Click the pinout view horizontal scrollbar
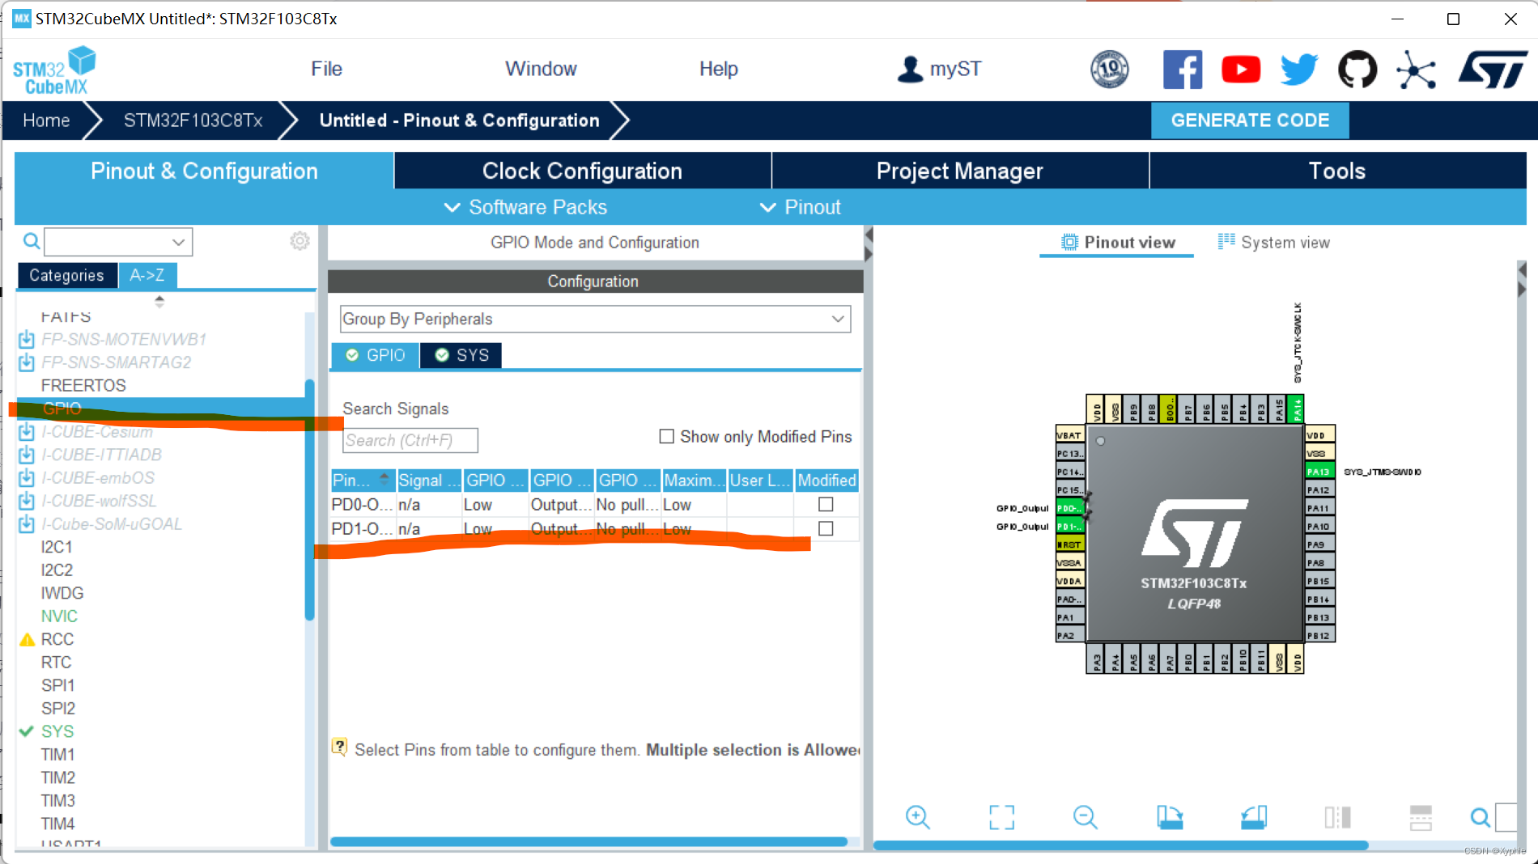Screen dimensions: 1538x864 point(1121,845)
